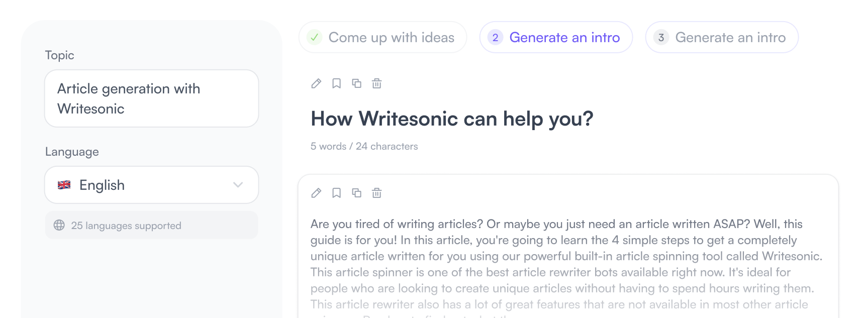The image size is (863, 318).
Task: Delete the headline with the trash icon
Action: (377, 83)
